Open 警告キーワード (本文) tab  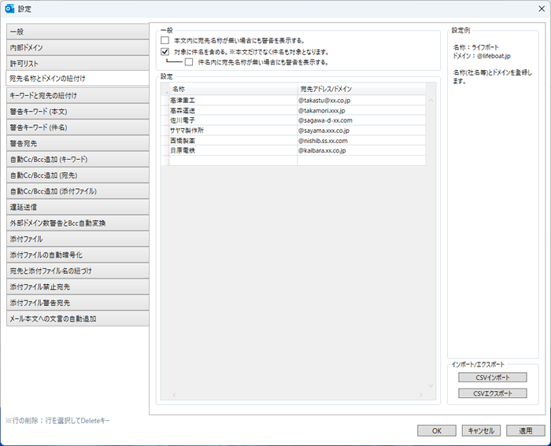pos(78,112)
